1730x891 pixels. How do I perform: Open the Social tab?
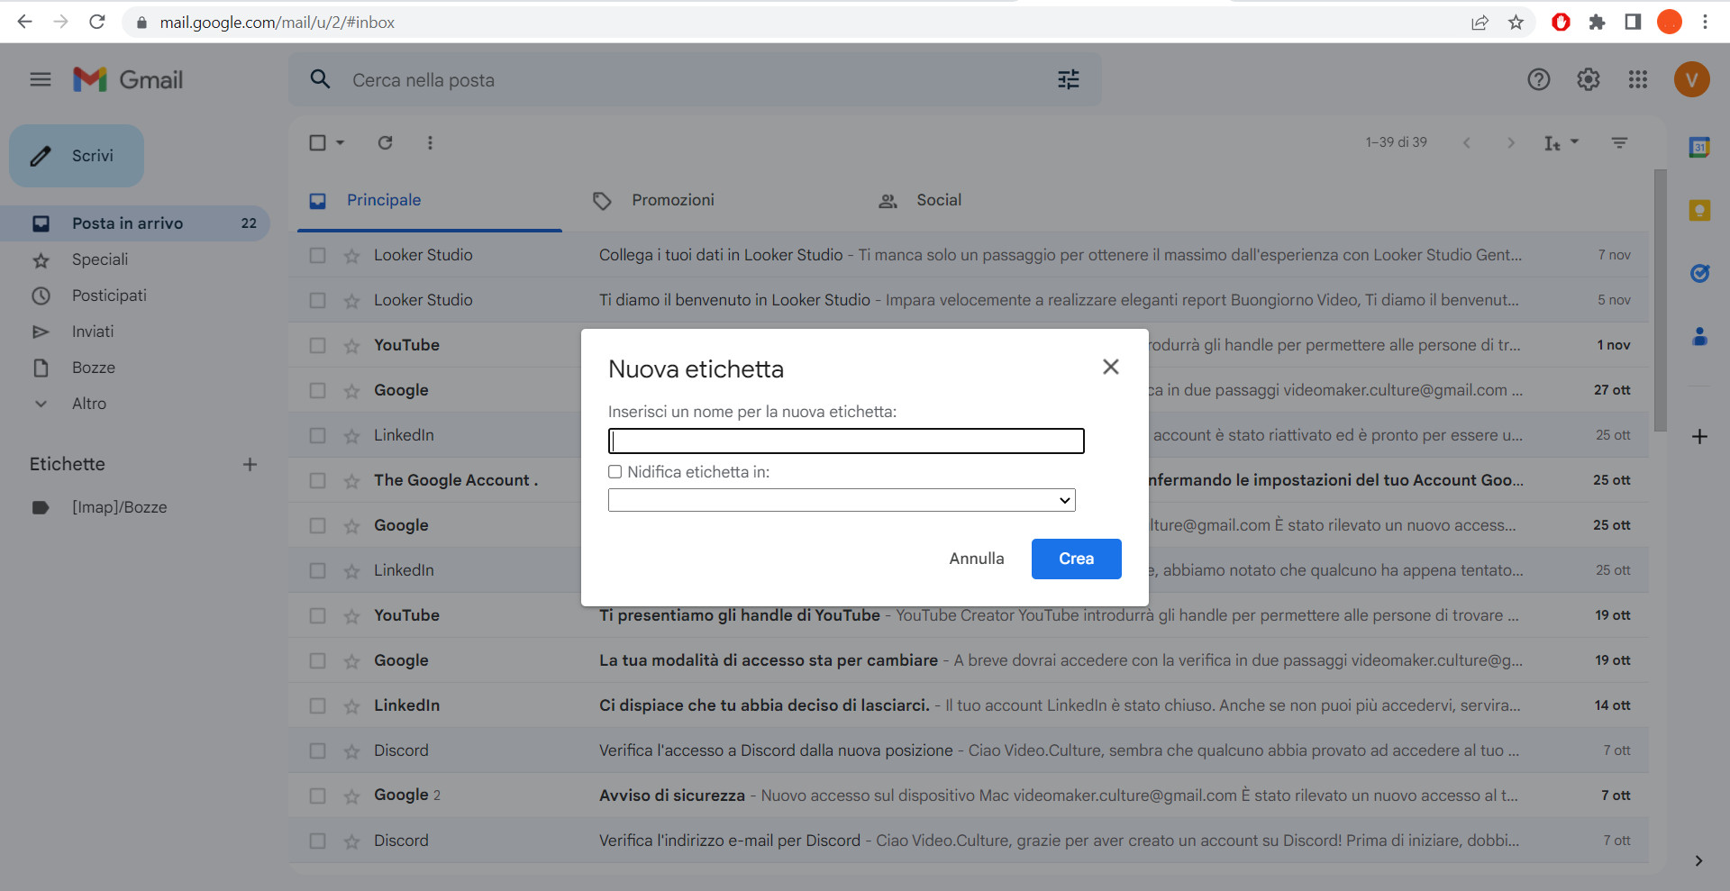click(x=939, y=200)
